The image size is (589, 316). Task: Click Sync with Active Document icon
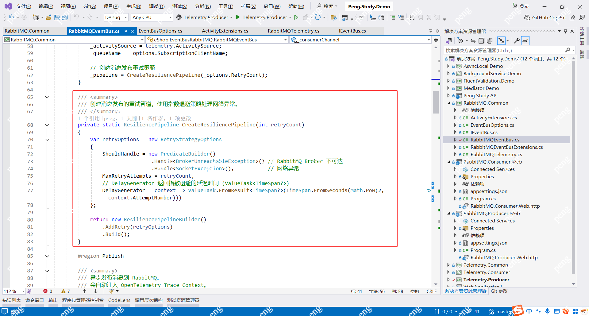[x=473, y=41]
